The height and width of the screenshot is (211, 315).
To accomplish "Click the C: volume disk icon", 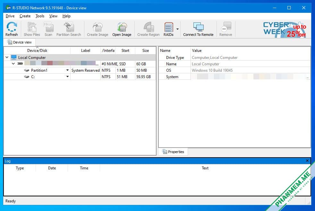I will 27,77.
